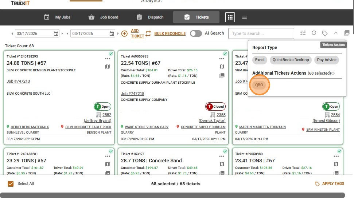Open map icon on ticket #1240138281

coord(108,164)
